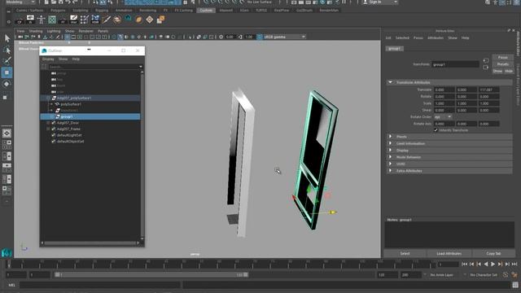This screenshot has height=293, width=521.
Task: Click input connections icon beside transform name
Action: coord(486,60)
